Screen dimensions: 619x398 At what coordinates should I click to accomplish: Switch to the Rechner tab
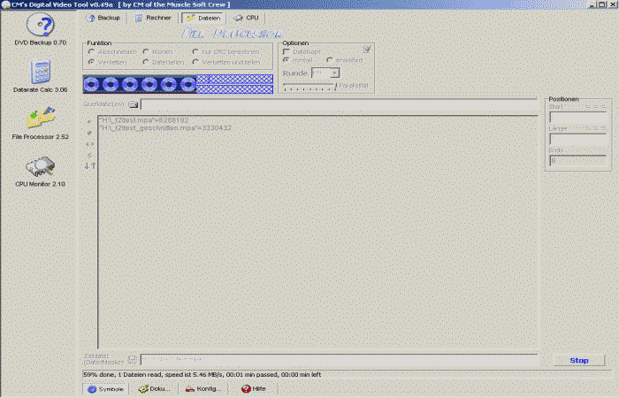(x=153, y=18)
